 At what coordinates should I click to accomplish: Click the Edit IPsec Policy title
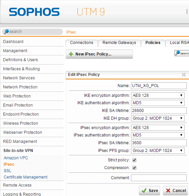tap(84, 75)
